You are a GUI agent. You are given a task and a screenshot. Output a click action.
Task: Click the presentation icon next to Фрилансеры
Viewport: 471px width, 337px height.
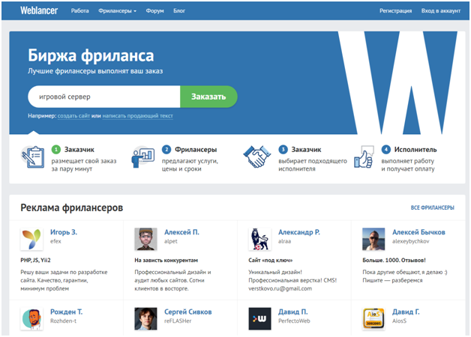pos(143,157)
